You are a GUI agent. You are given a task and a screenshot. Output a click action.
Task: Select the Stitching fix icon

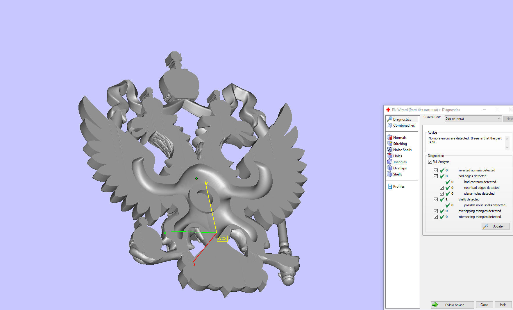(390, 144)
